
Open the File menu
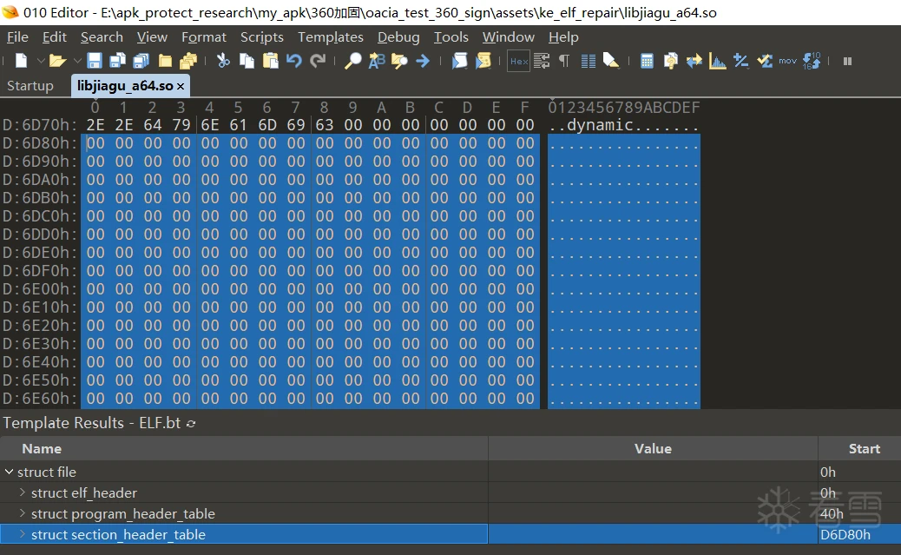tap(17, 36)
